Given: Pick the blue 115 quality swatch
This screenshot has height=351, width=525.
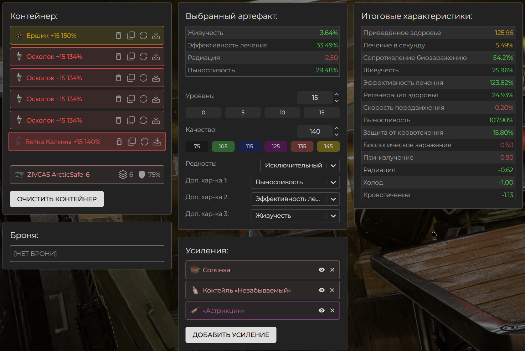Looking at the screenshot, I should (x=249, y=146).
